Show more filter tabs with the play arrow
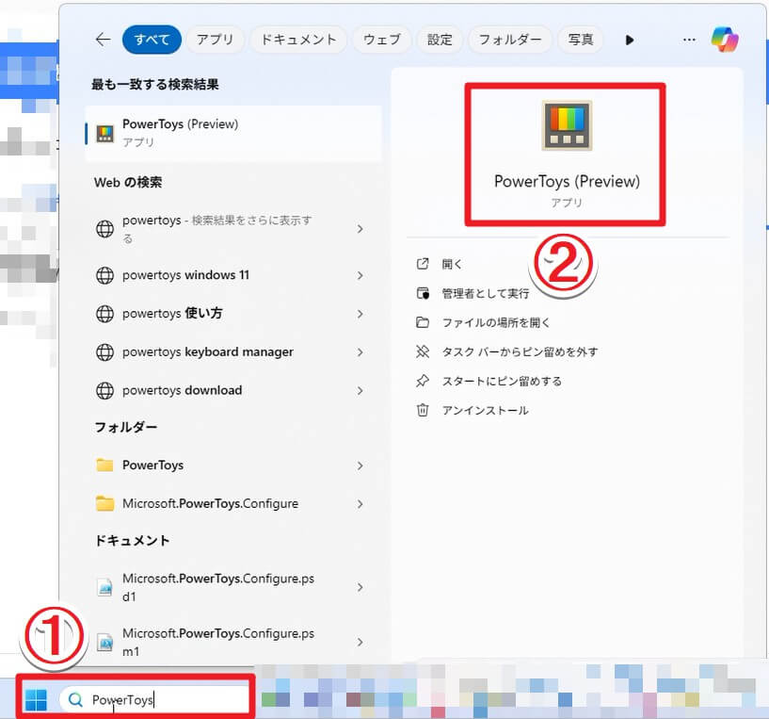The width and height of the screenshot is (769, 719). coord(630,40)
